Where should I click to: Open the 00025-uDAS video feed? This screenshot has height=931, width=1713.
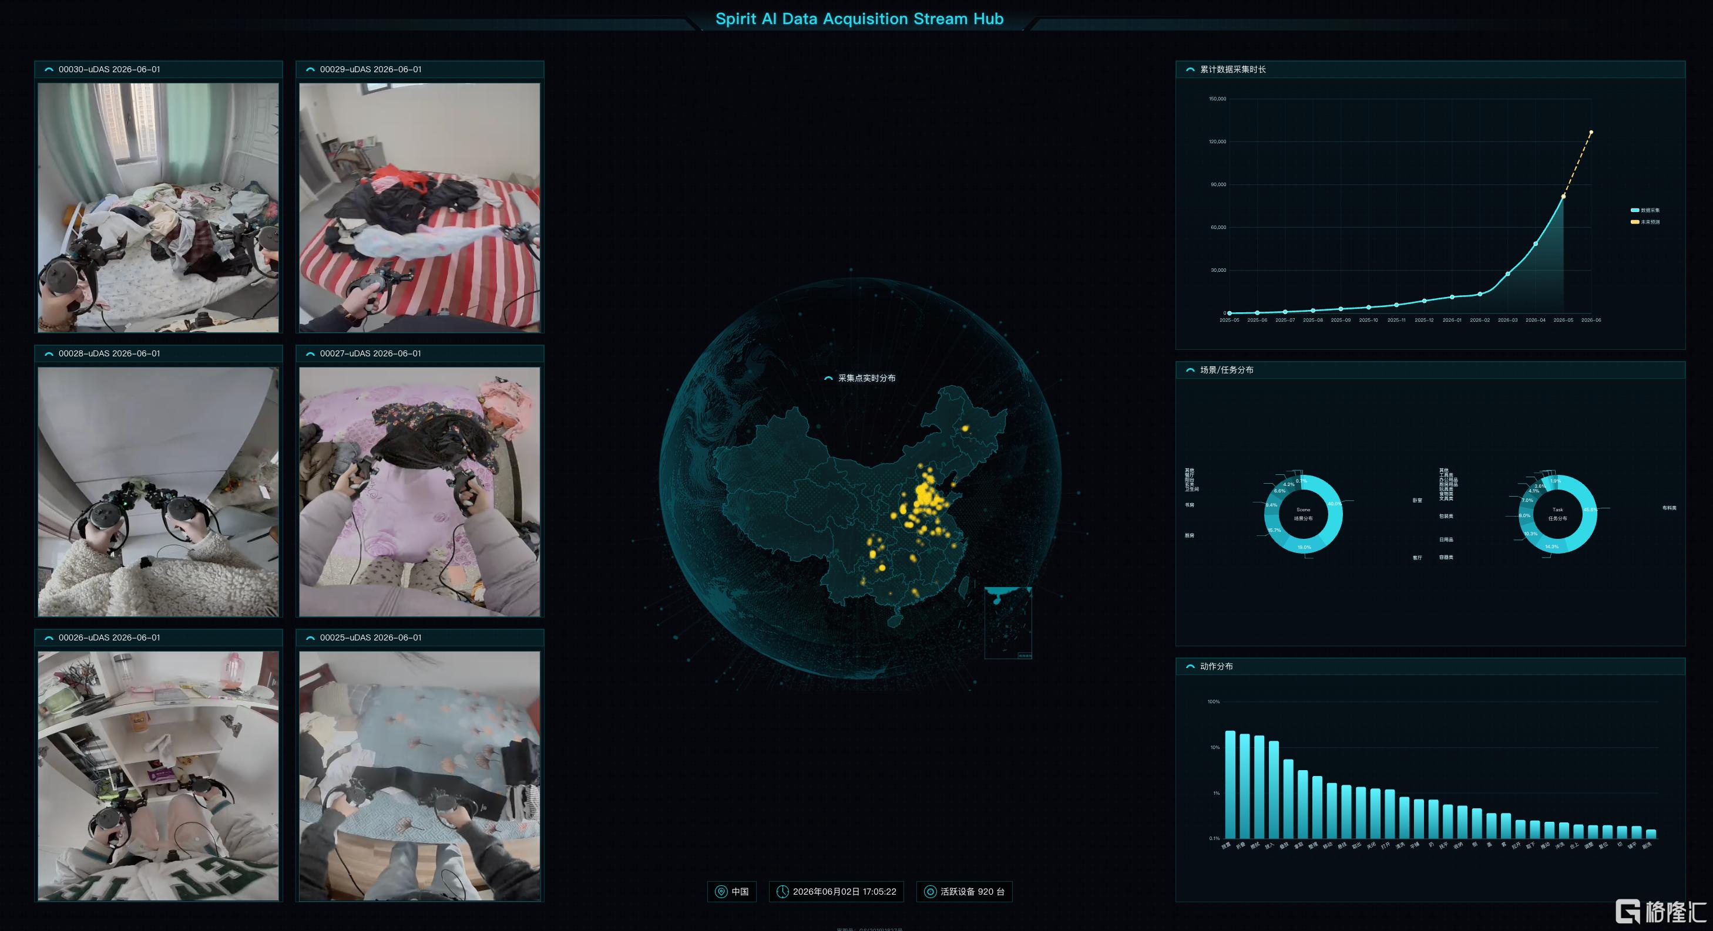tap(419, 775)
